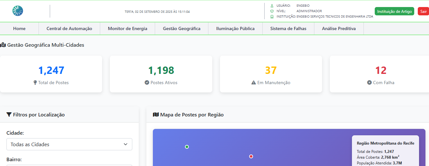
Task: Click the X-circle icon for Com Falha
Action: pyautogui.click(x=369, y=83)
